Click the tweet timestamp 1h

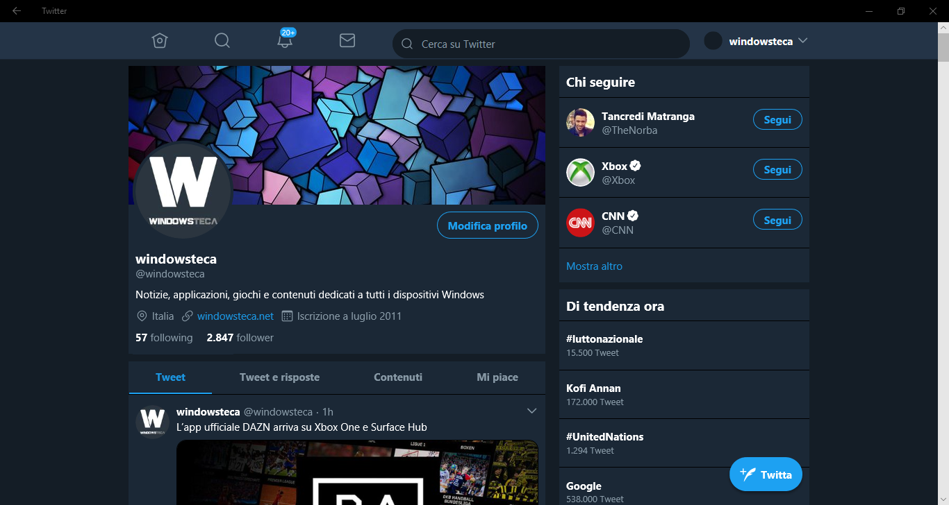[328, 412]
